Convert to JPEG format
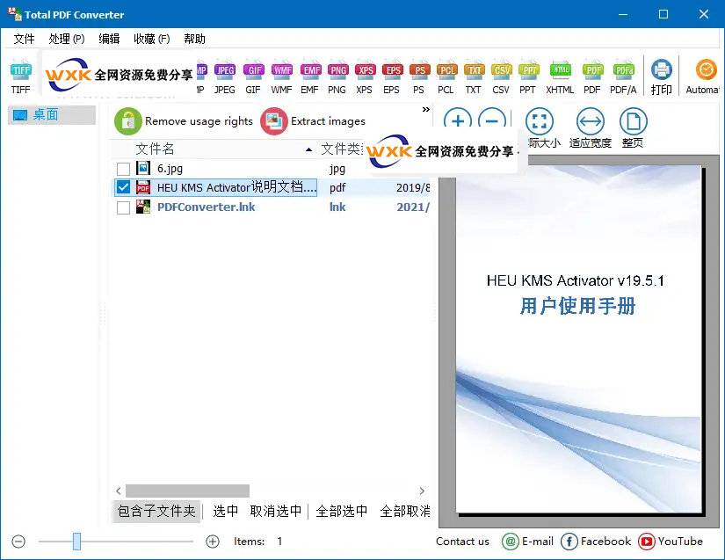This screenshot has height=560, width=725. (x=225, y=76)
